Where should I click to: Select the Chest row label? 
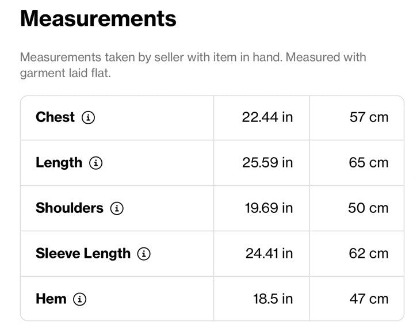point(55,117)
